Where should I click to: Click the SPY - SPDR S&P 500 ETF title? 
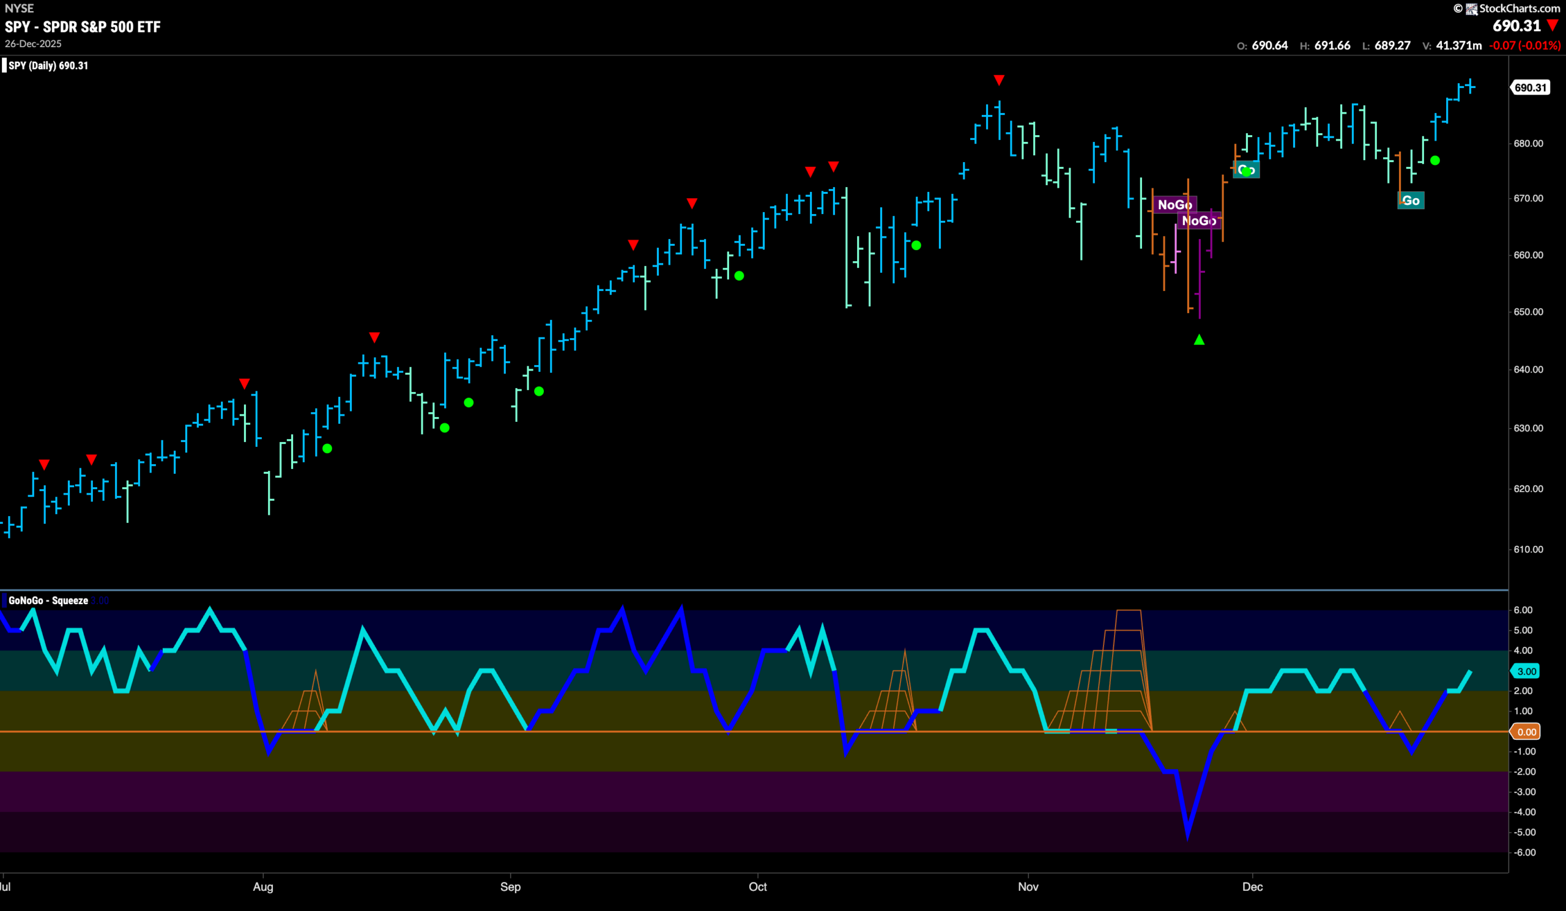click(83, 27)
